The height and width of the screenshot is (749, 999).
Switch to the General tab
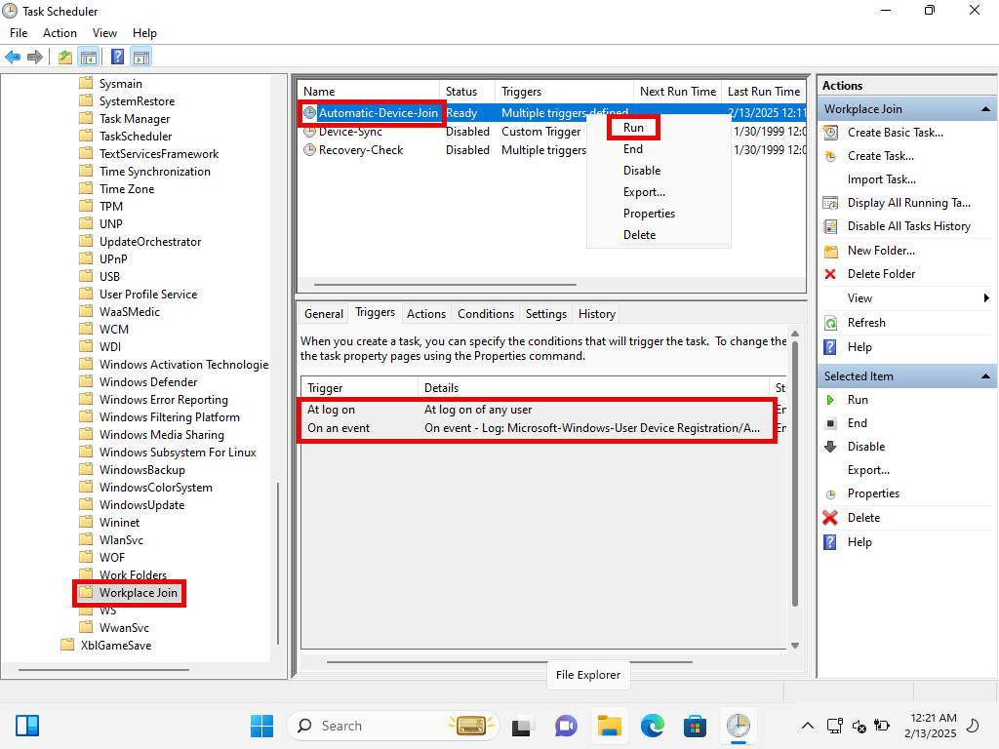(x=324, y=314)
